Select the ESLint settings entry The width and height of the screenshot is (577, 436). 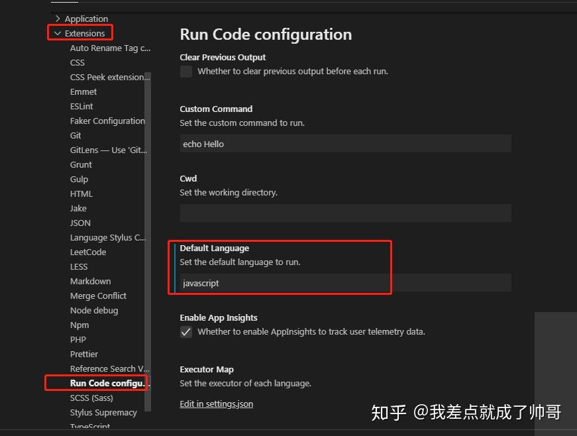click(x=81, y=106)
